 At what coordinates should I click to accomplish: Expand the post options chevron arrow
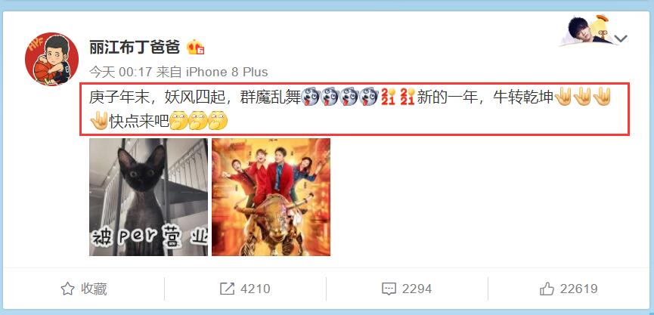tap(621, 39)
